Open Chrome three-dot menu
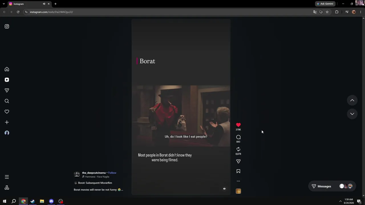The image size is (365, 205). point(361,12)
